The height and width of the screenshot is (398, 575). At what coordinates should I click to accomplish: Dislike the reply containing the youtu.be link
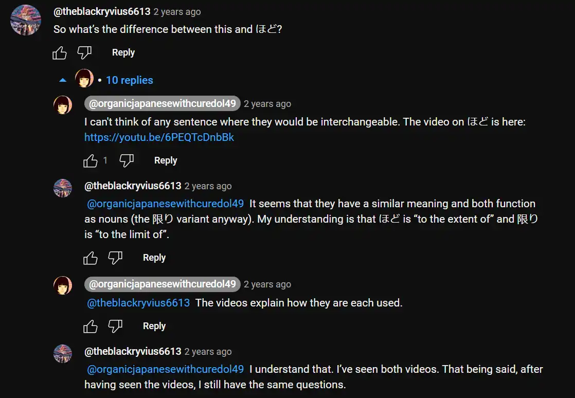127,160
